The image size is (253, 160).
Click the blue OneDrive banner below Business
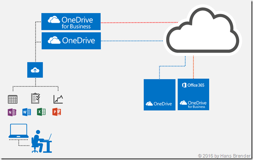71,41
